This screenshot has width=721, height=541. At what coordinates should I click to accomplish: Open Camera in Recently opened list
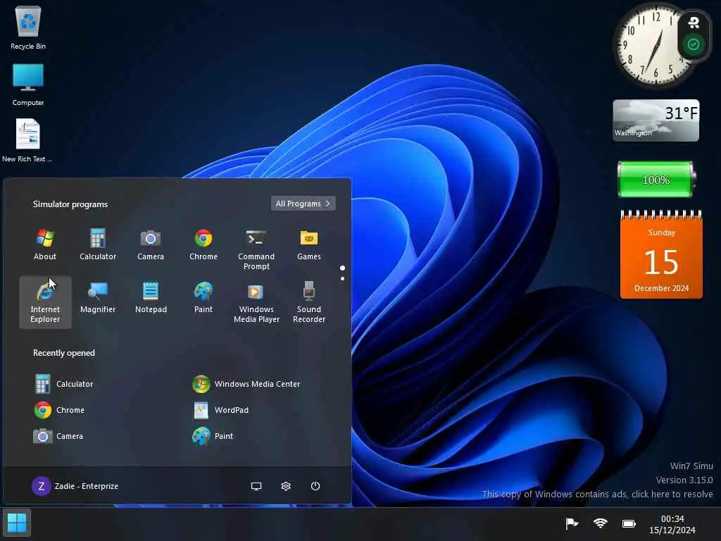pos(59,435)
